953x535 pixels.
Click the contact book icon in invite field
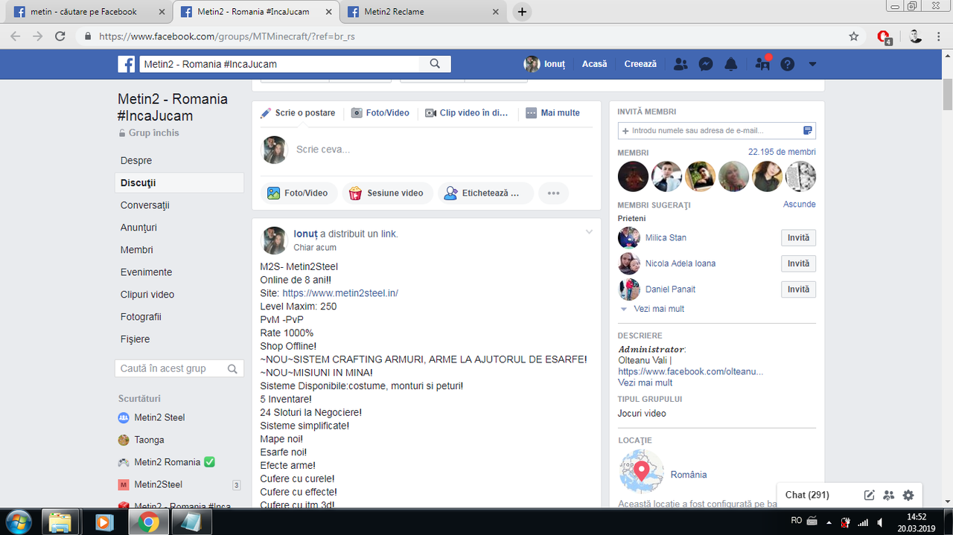(808, 131)
